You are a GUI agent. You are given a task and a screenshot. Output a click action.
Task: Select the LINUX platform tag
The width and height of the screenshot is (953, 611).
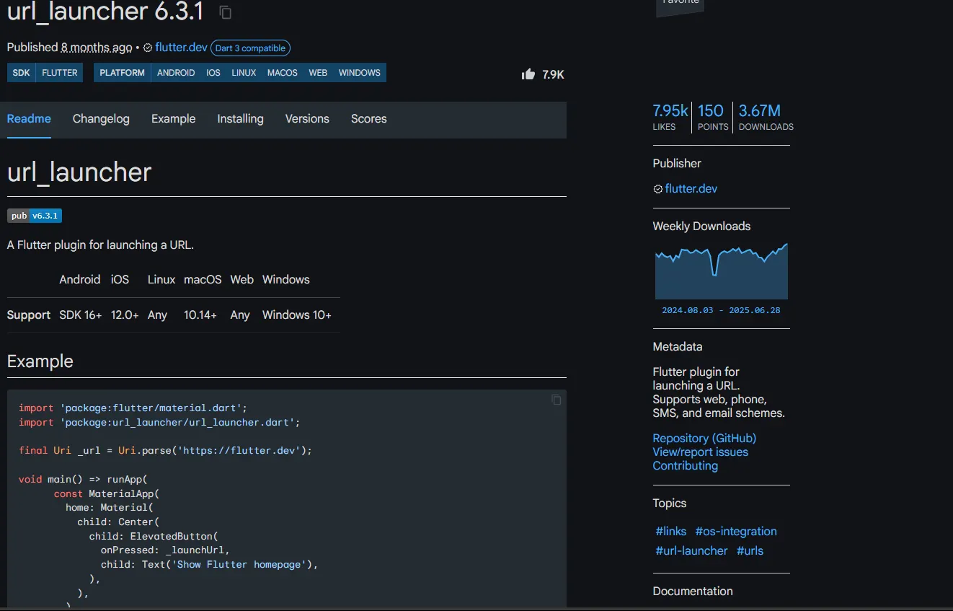coord(244,73)
